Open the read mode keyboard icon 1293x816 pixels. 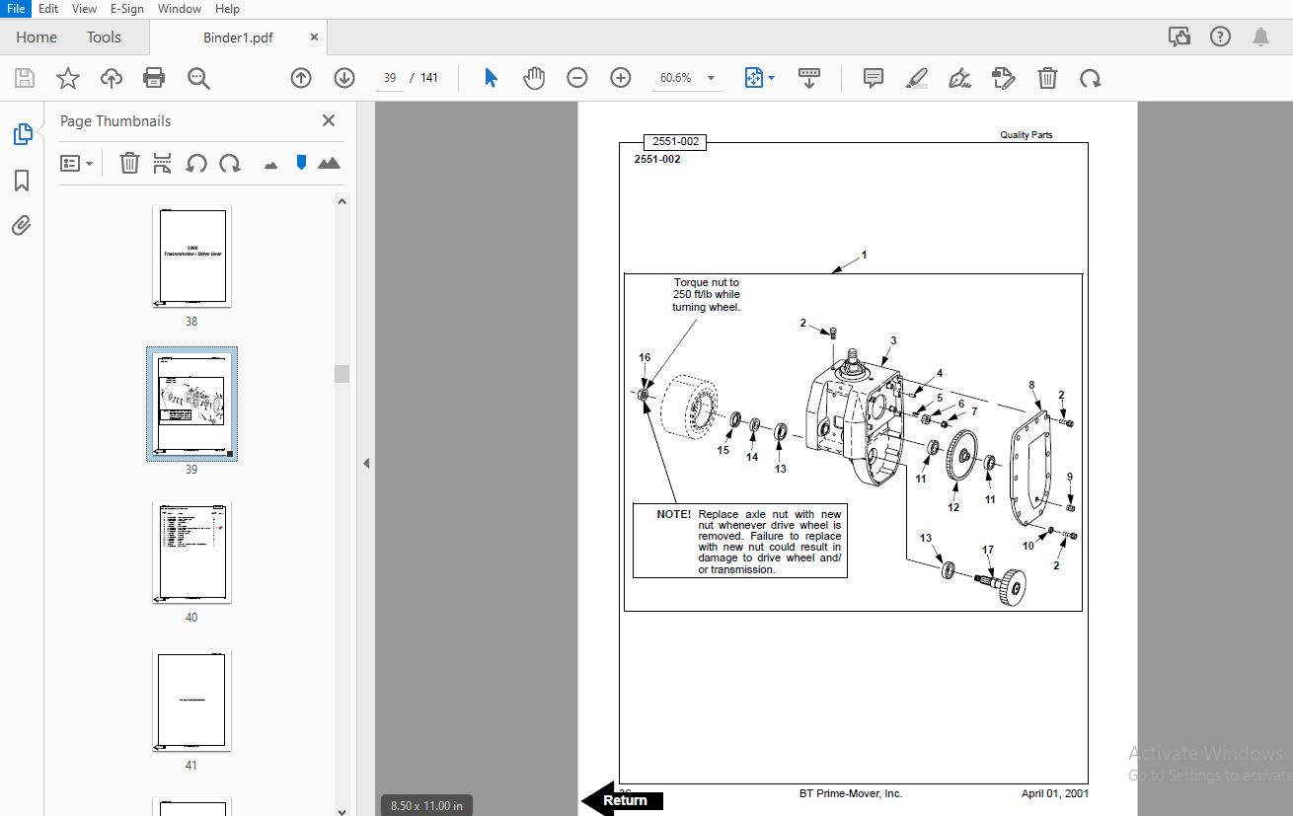809,78
